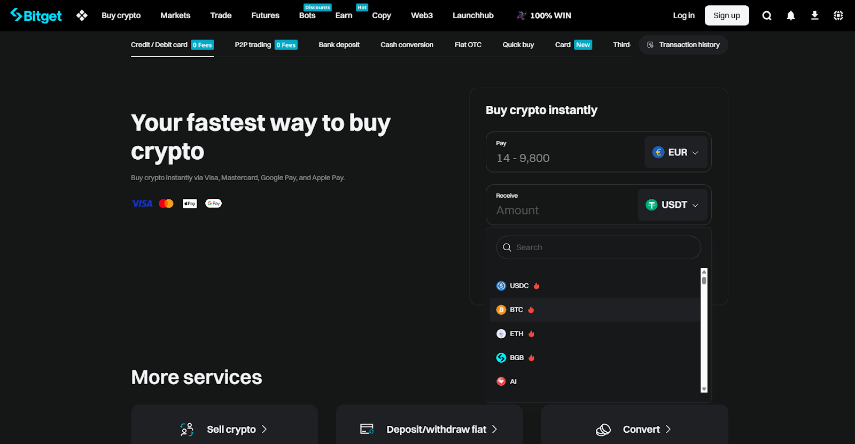This screenshot has width=855, height=444.
Task: Click the Visa payment logo
Action: tap(142, 204)
